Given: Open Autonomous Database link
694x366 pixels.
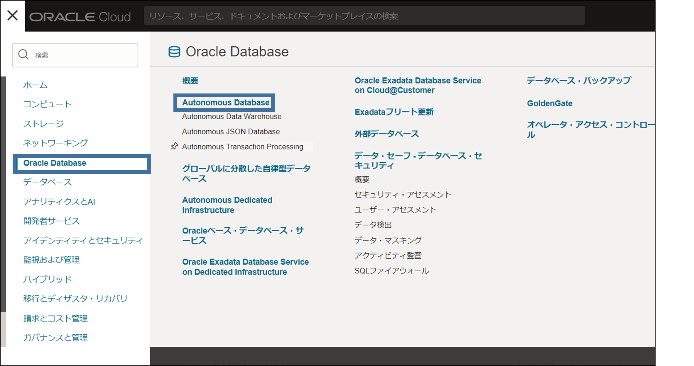Looking at the screenshot, I should [225, 103].
